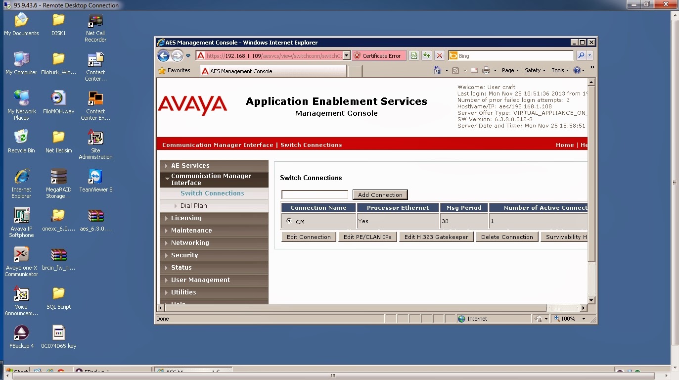Collapse Communication Manager Interface section

pos(214,179)
